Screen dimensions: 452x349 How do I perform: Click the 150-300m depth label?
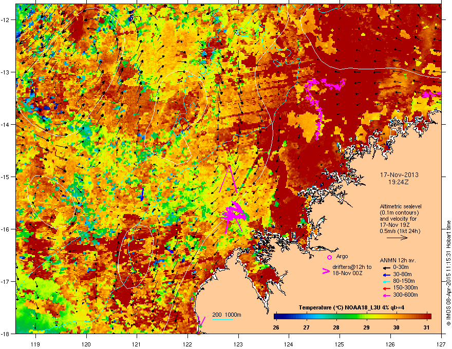point(405,287)
